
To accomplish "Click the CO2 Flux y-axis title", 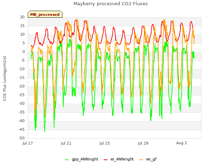I will point(5,79).
